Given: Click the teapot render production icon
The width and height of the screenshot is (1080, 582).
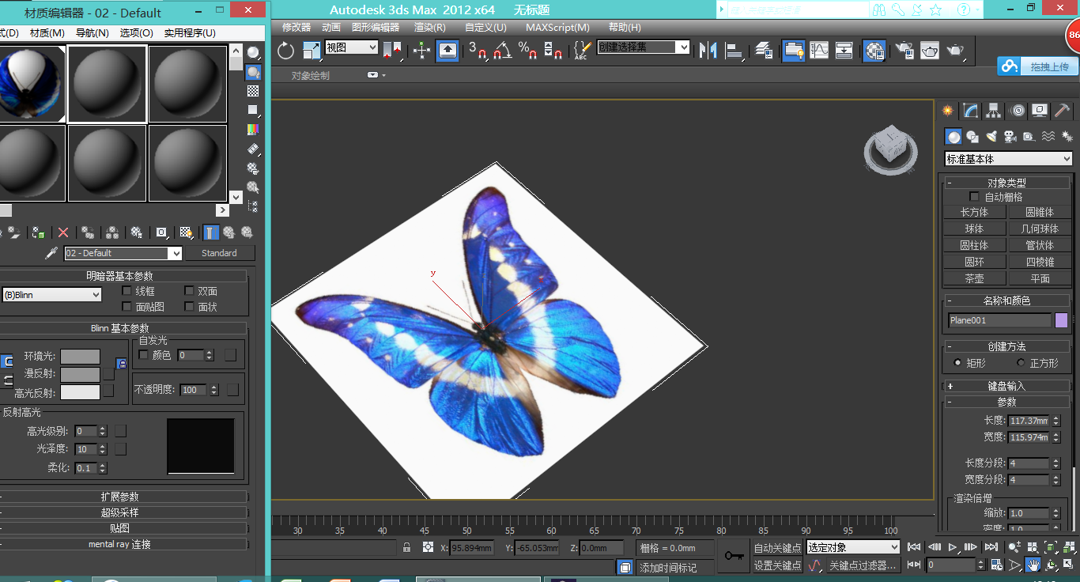Looking at the screenshot, I should point(955,51).
